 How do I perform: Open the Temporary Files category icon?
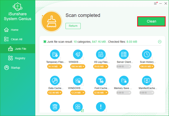(x=55, y=54)
